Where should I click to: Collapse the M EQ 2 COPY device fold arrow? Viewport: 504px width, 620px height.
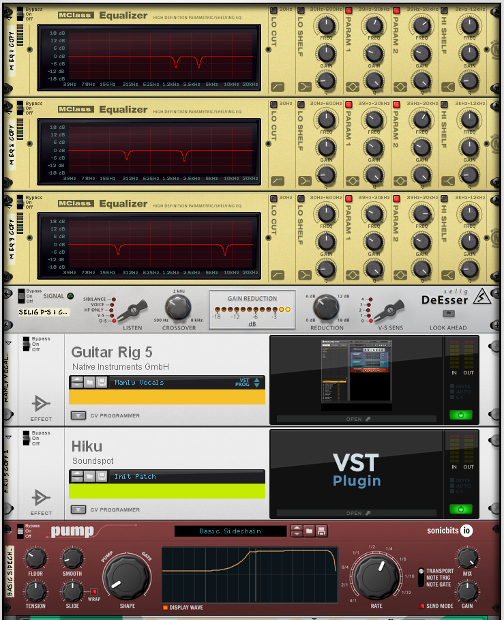pos(8,111)
